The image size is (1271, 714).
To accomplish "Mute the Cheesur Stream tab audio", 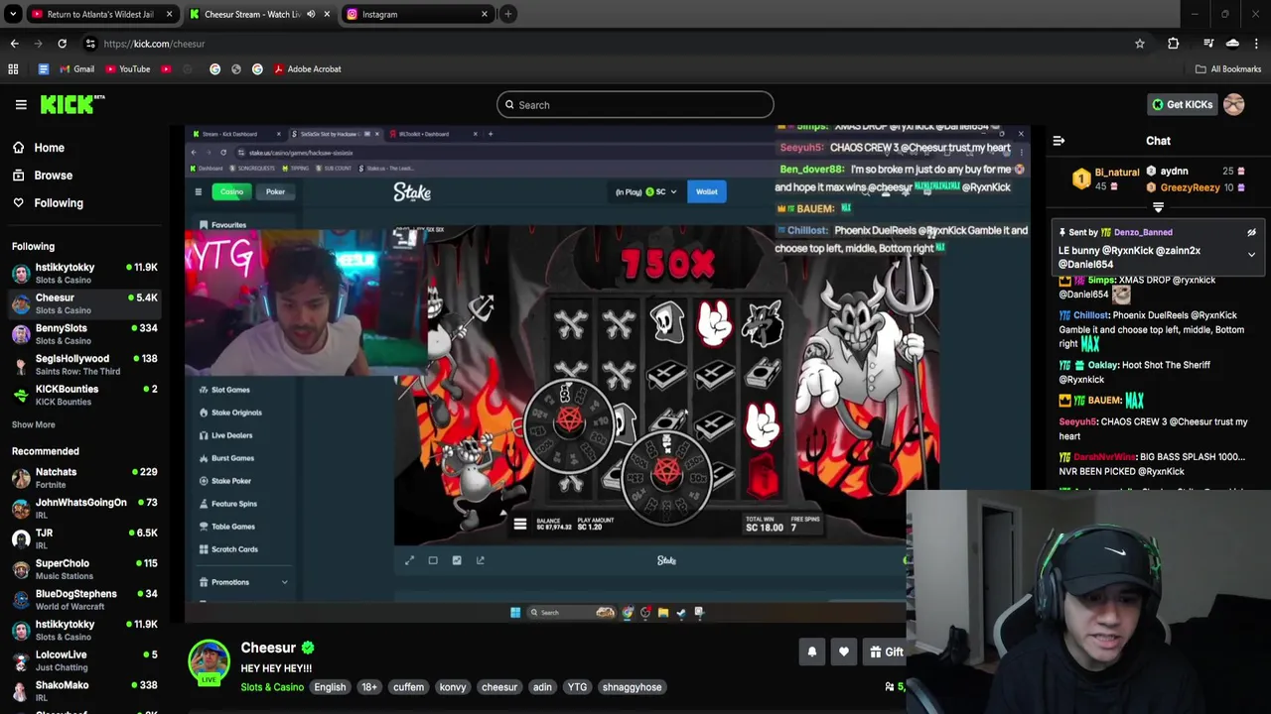I will click(x=311, y=14).
